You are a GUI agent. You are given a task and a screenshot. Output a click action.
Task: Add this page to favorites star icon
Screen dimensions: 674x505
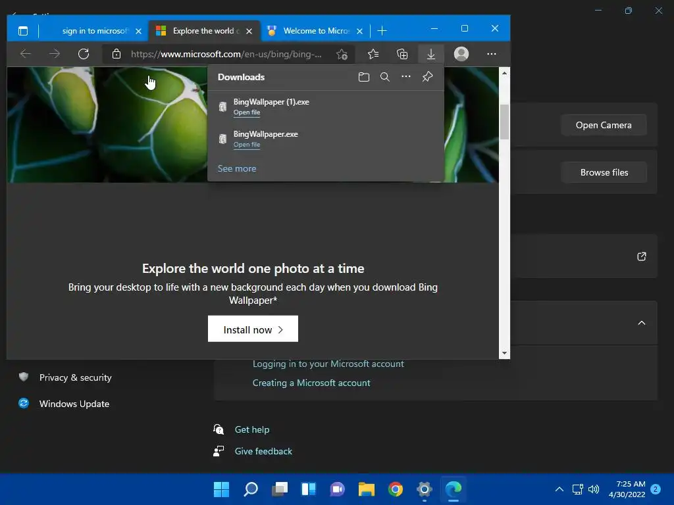pyautogui.click(x=342, y=54)
